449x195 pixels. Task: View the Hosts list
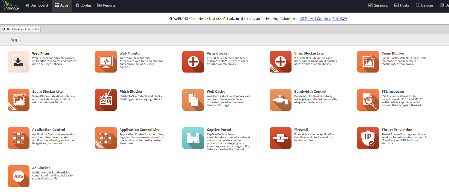click(x=402, y=5)
